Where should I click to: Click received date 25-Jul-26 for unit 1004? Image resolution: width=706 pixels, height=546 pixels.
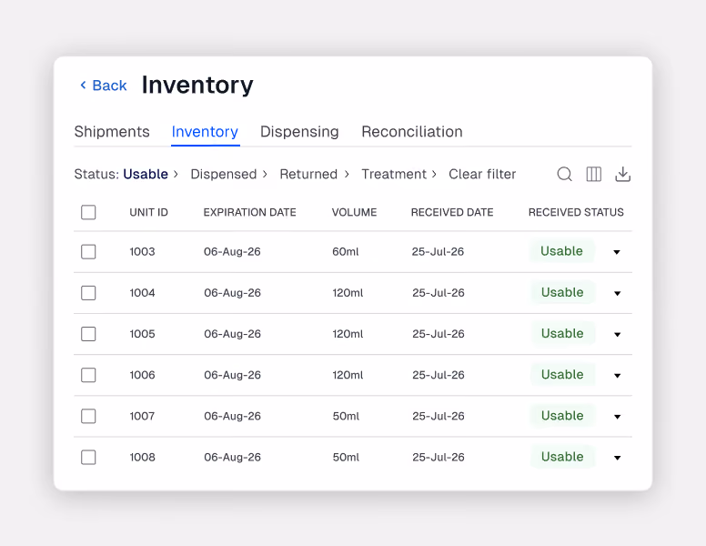[x=439, y=293]
